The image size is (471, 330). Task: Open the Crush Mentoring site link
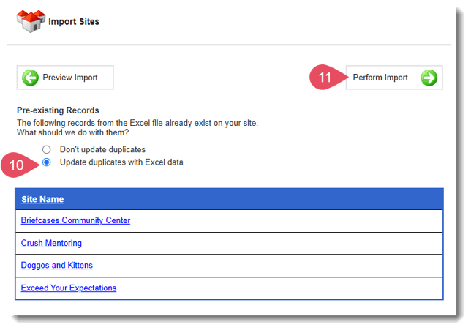coord(51,243)
